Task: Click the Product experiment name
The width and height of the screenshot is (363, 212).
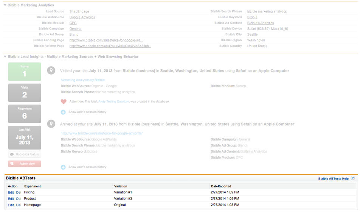Action: click(30, 199)
